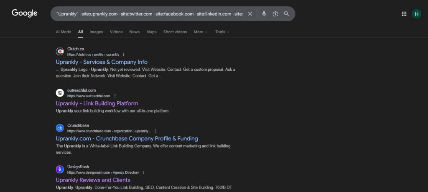Screen dimensions: 428x192
Task: Click the Crunchbase site name
Action: coord(78,125)
